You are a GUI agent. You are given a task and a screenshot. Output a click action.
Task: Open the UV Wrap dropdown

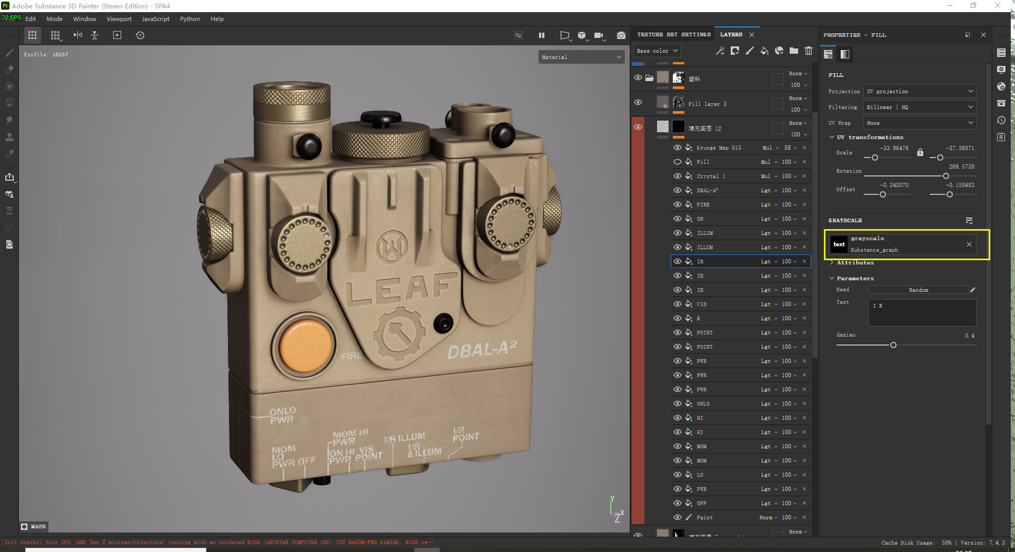[x=919, y=123]
